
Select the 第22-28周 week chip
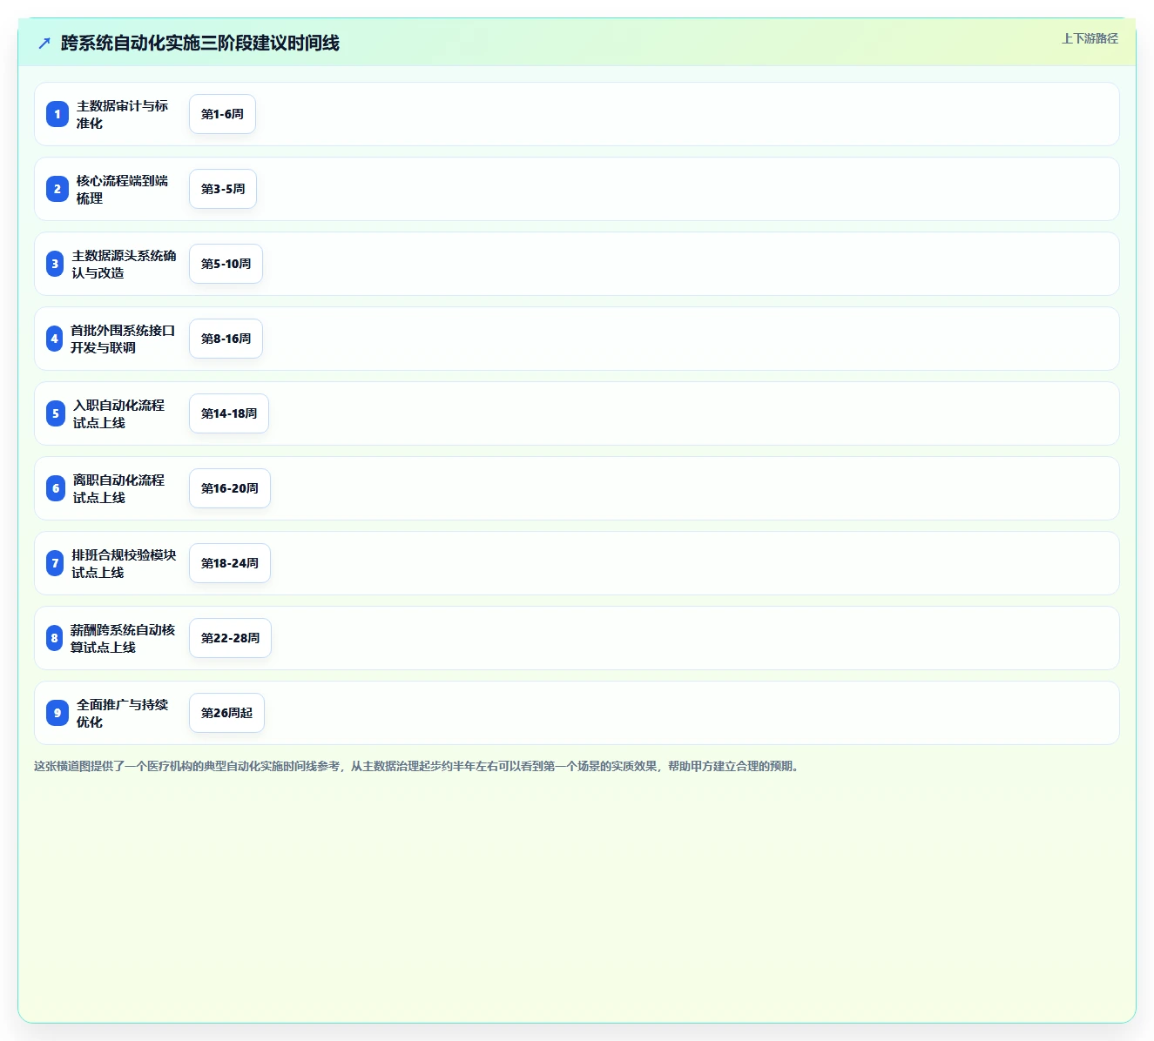click(x=230, y=638)
